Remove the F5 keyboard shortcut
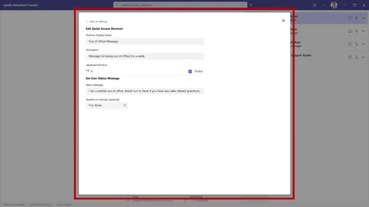This screenshot has height=207, width=369. point(92,71)
